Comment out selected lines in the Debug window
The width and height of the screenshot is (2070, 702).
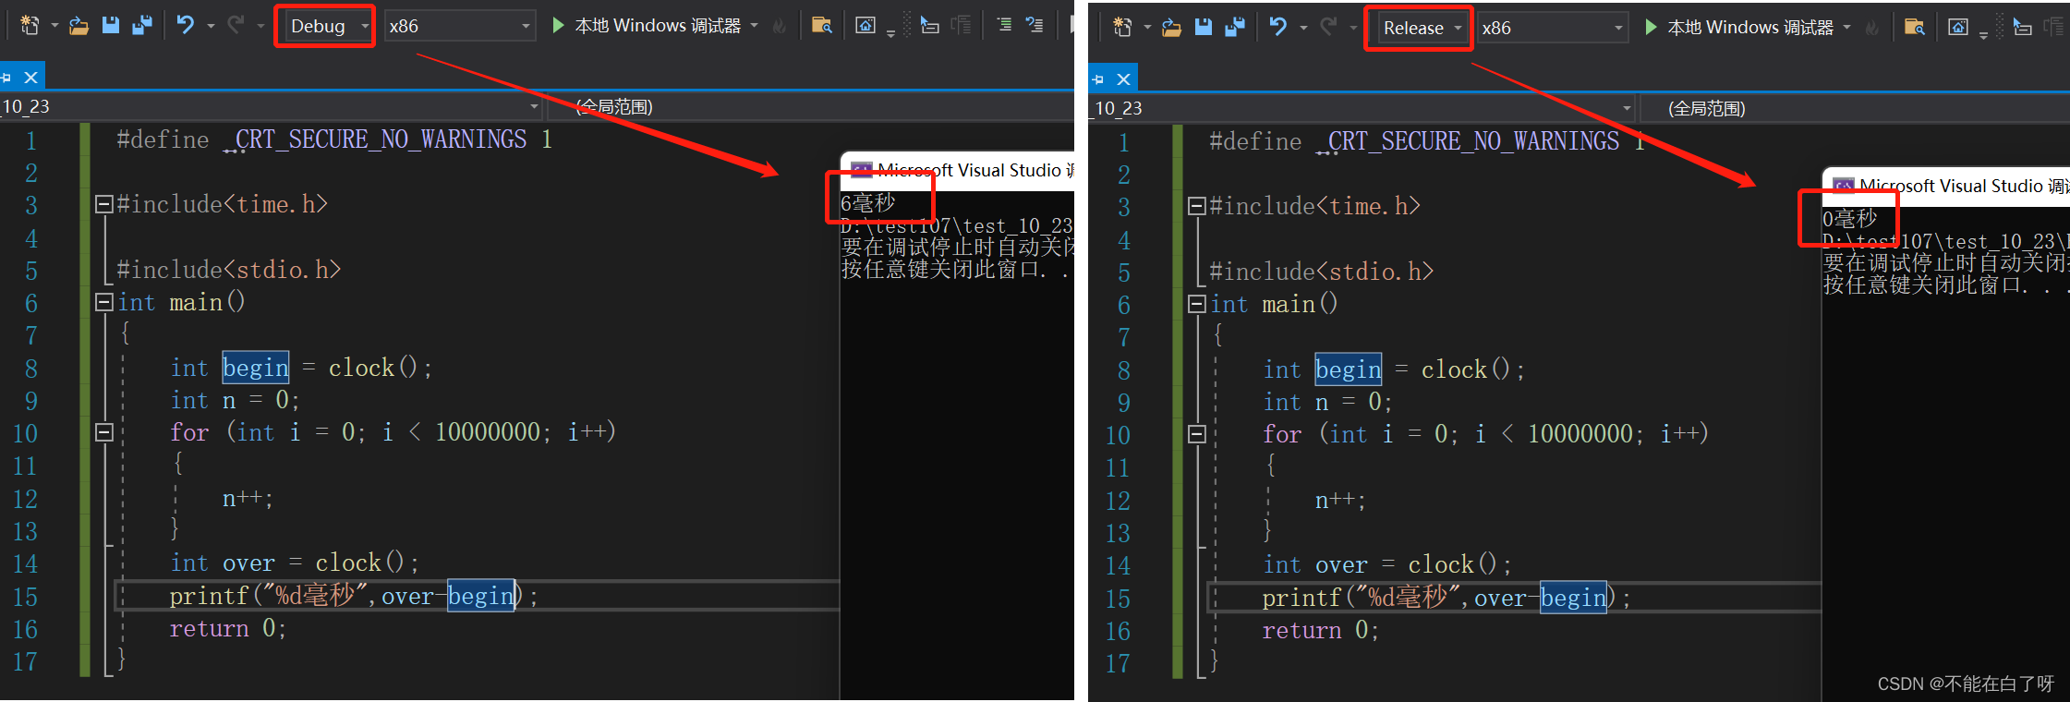click(1004, 26)
